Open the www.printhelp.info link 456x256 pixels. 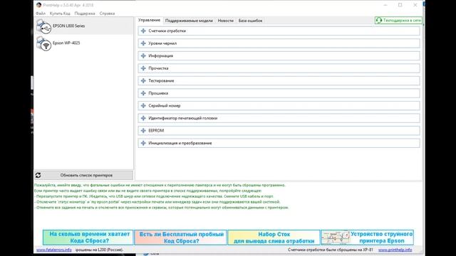coord(395,250)
